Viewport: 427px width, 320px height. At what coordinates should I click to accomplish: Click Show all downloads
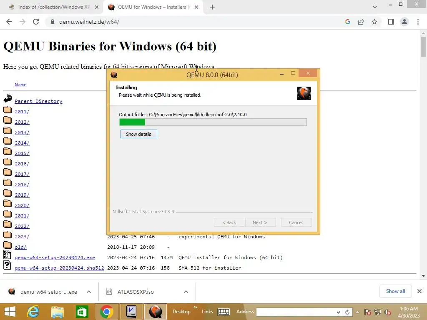click(x=395, y=291)
